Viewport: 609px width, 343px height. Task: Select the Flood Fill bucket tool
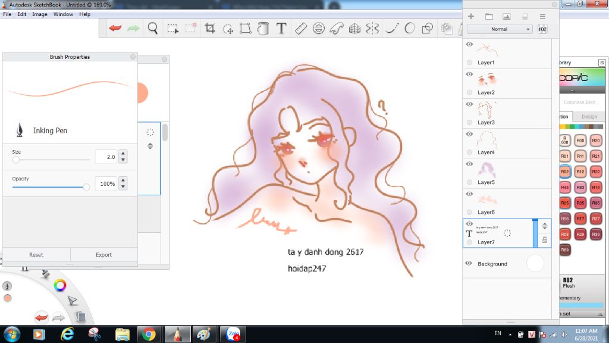tap(263, 29)
